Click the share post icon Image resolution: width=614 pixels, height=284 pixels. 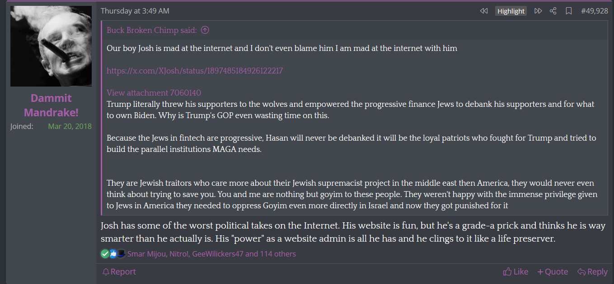[x=553, y=11]
